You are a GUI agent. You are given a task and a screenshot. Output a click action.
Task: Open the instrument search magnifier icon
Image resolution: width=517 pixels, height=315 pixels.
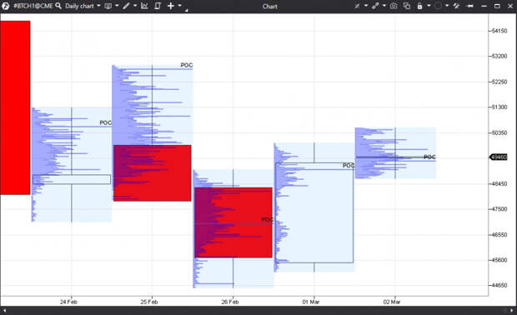point(58,6)
